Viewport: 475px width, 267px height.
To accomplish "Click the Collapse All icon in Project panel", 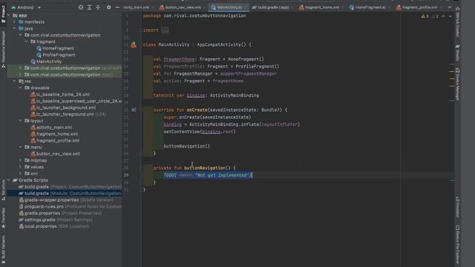I will pyautogui.click(x=98, y=7).
